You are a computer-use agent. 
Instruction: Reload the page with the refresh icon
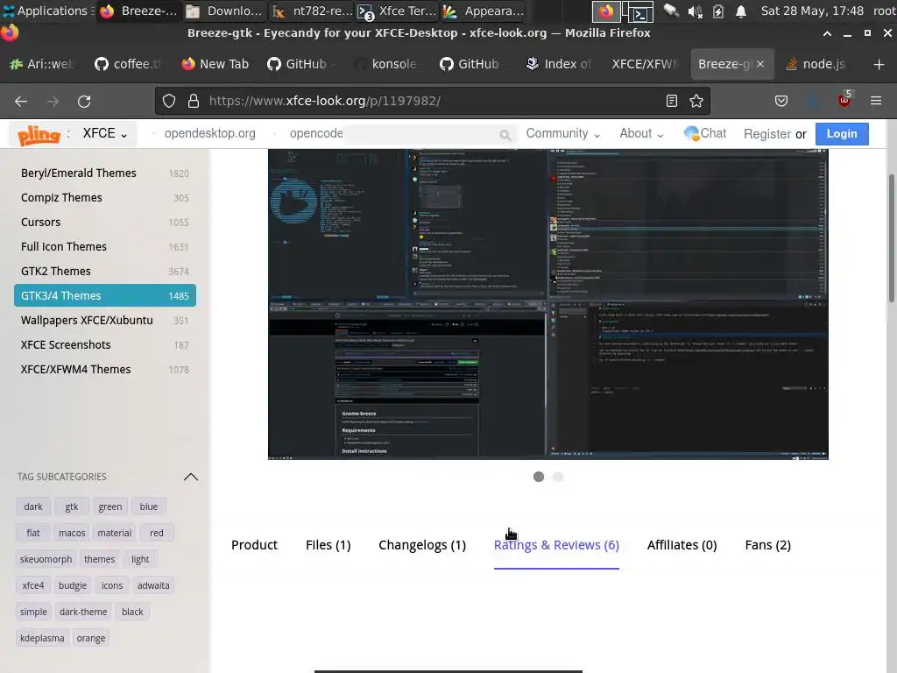coord(84,102)
